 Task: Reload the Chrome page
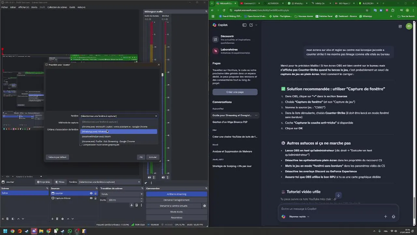(x=224, y=10)
